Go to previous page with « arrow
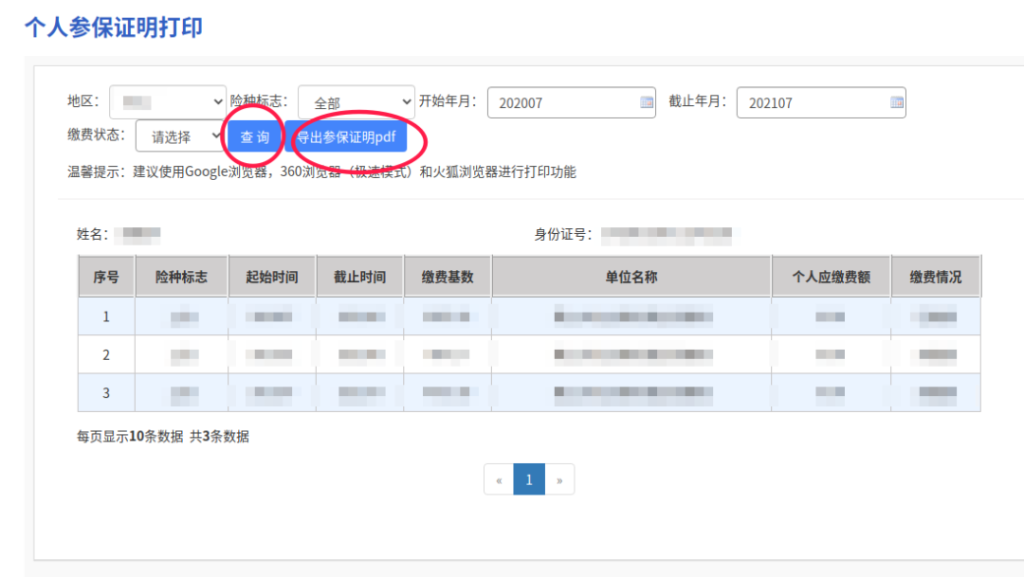Image resolution: width=1024 pixels, height=577 pixels. click(499, 479)
